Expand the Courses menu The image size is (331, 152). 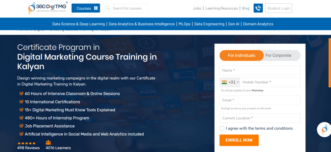85,8
